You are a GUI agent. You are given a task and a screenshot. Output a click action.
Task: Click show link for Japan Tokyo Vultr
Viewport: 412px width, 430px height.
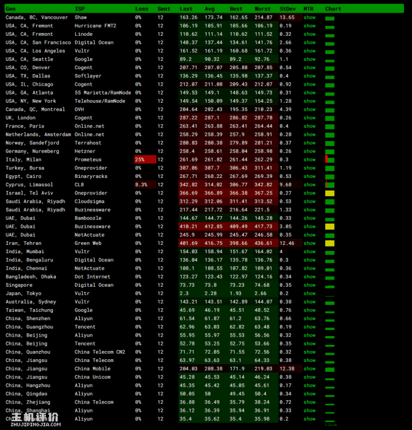[x=309, y=293]
